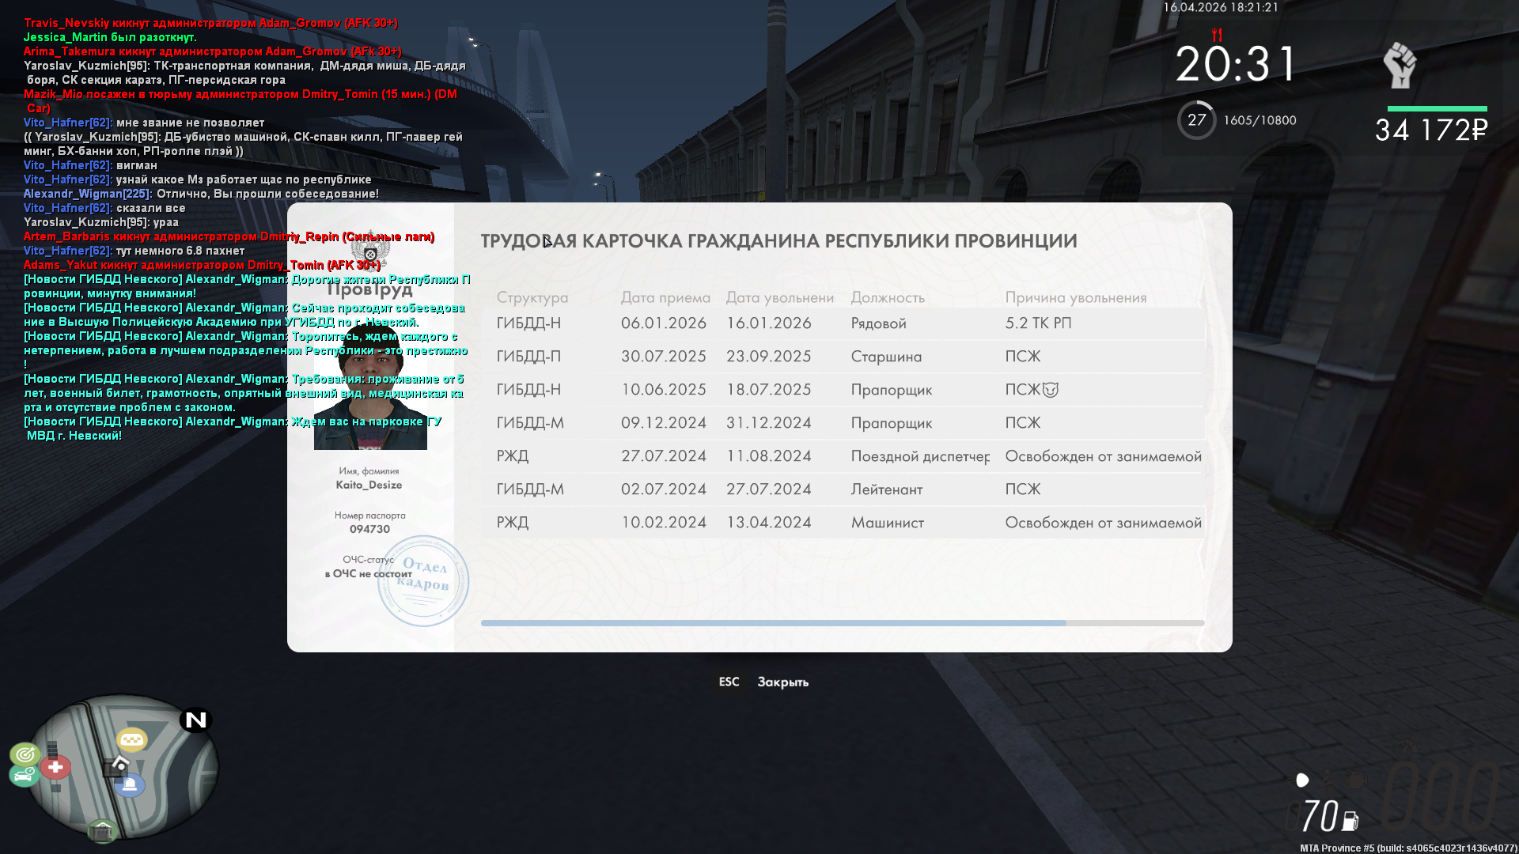Click the Структура column header
This screenshot has width=1519, height=854.
[x=532, y=297]
